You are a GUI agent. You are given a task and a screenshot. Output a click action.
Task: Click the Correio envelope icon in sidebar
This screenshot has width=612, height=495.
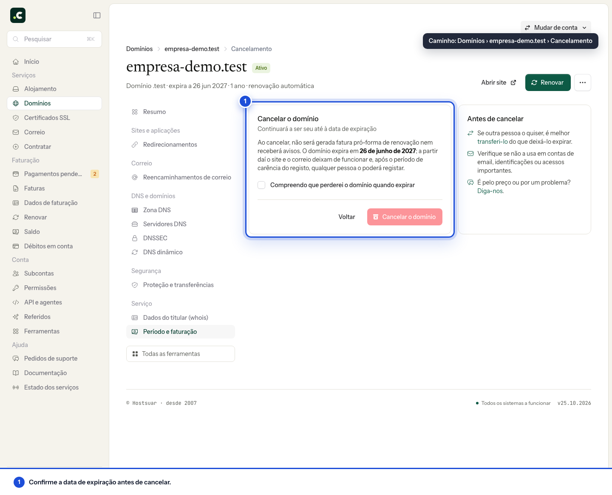coord(16,132)
